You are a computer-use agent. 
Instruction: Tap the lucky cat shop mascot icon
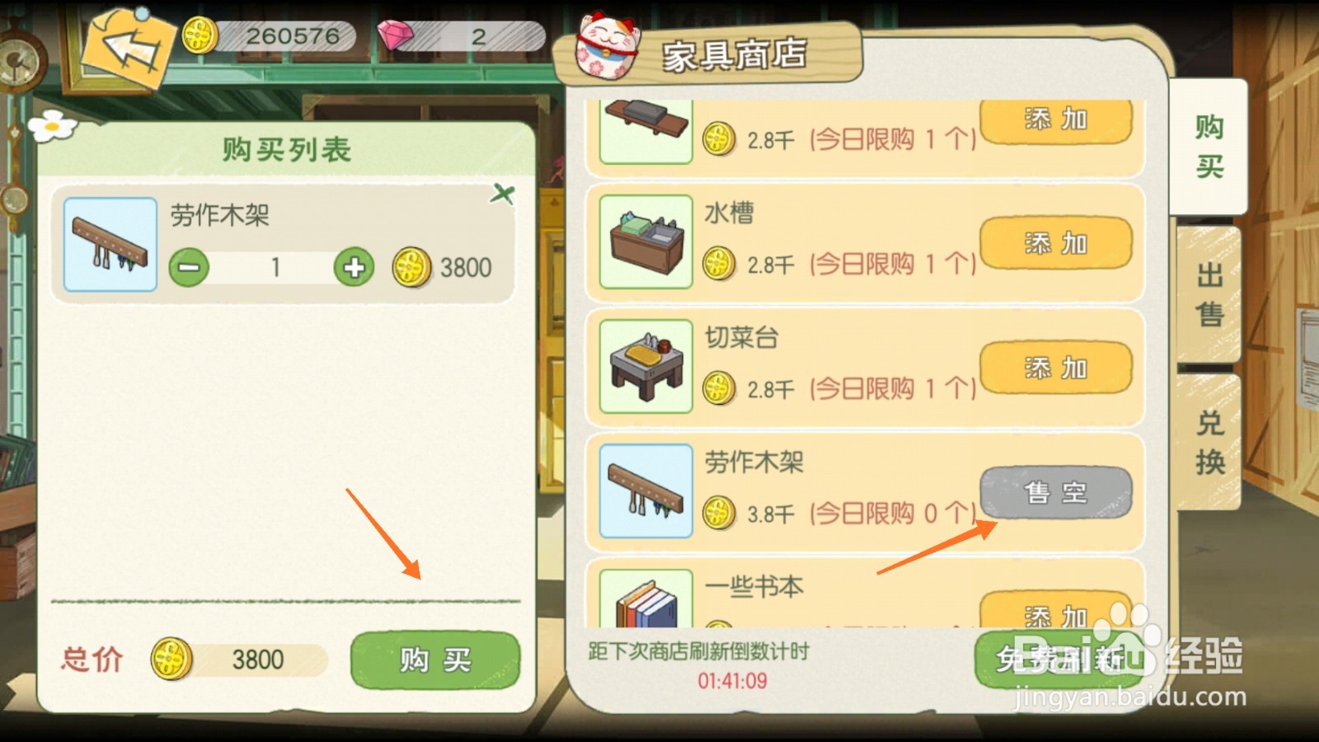pos(608,46)
